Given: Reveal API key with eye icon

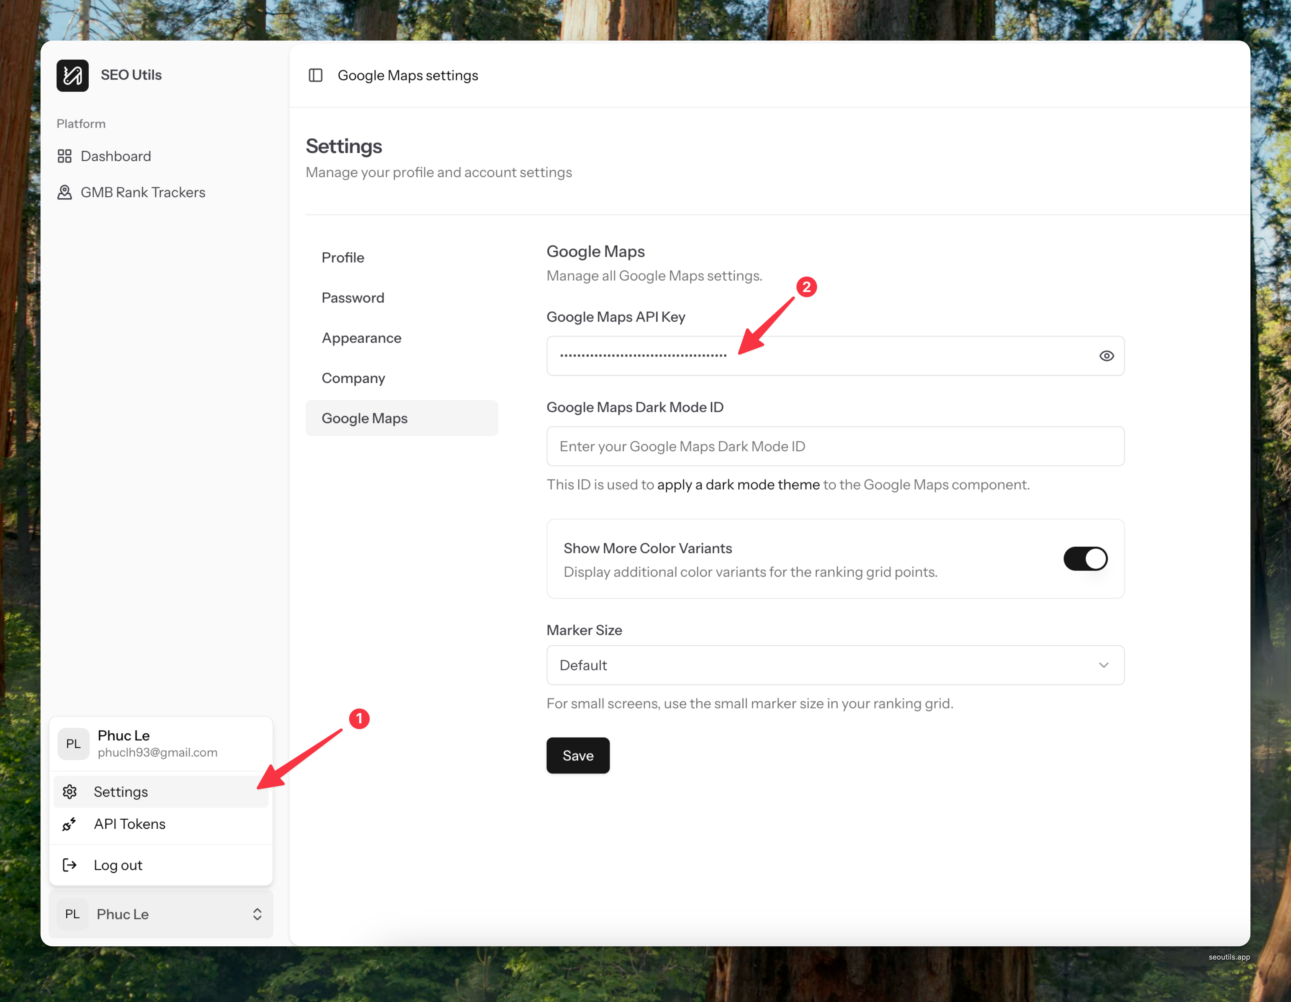Looking at the screenshot, I should (x=1106, y=356).
